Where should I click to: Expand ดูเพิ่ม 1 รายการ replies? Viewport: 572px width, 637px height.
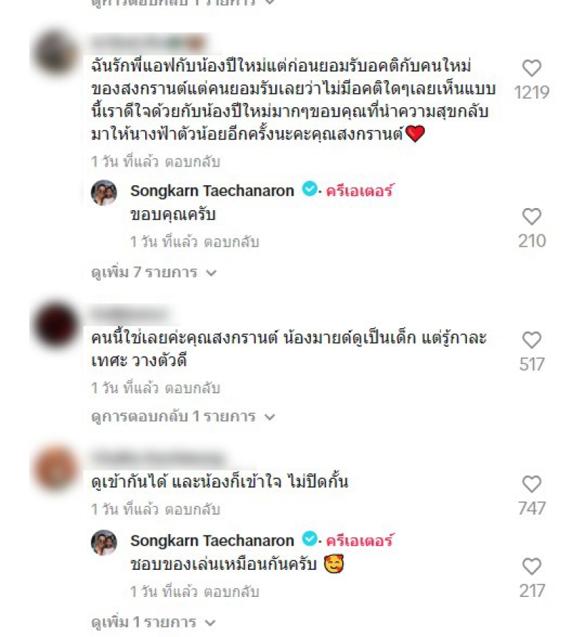click(154, 622)
